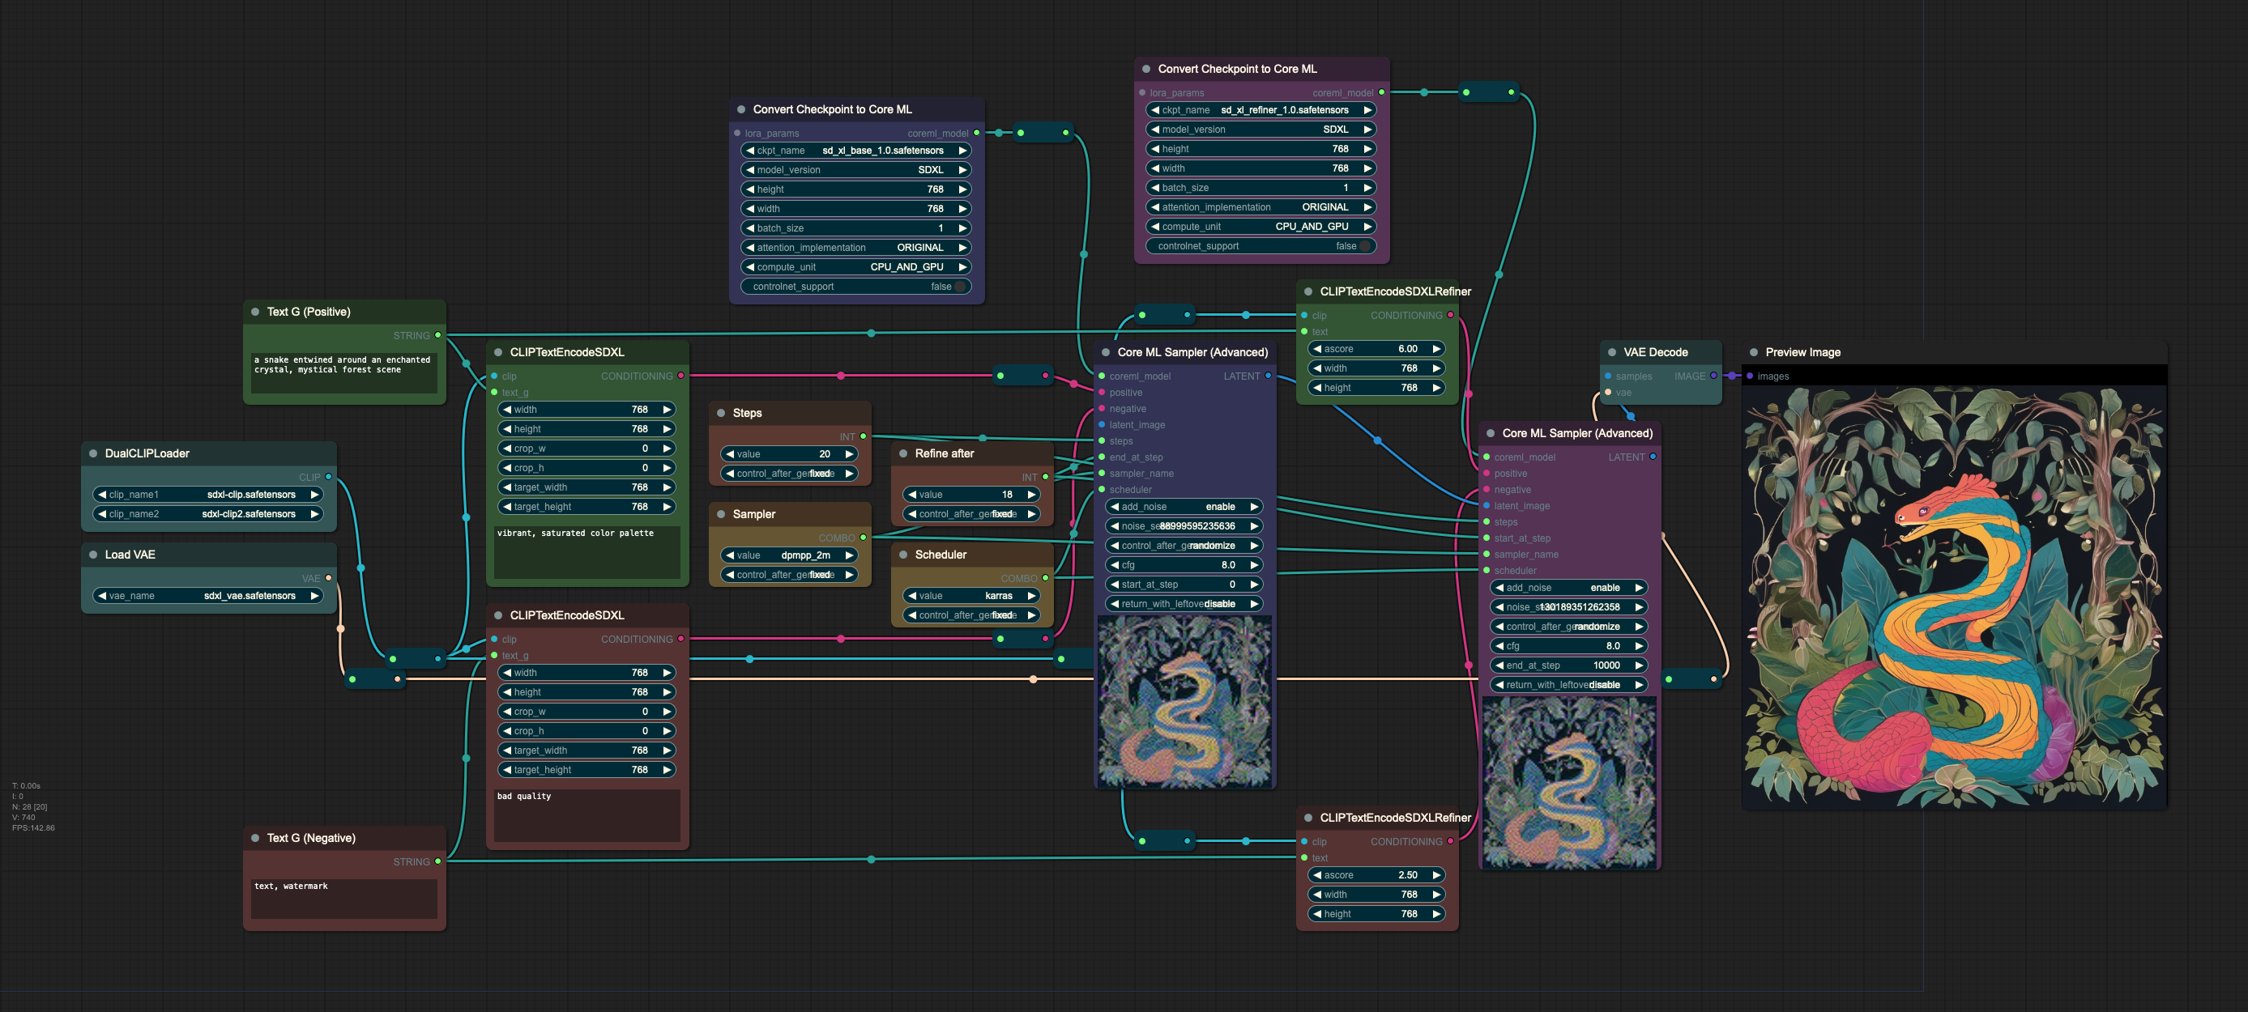Viewport: 2248px width, 1012px height.
Task: Open the ckpt_name sd_xl_base_1.0.safetensors dropdown
Action: (856, 151)
